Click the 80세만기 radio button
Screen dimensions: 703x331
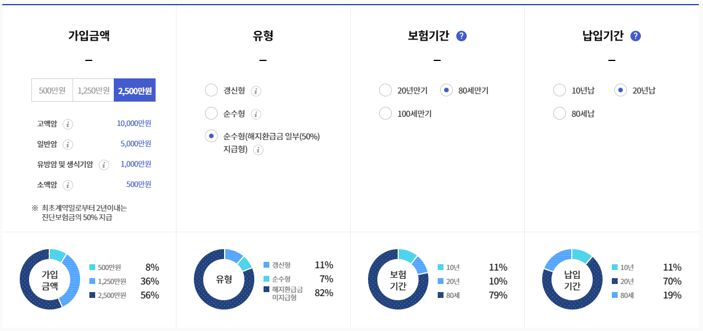[446, 91]
